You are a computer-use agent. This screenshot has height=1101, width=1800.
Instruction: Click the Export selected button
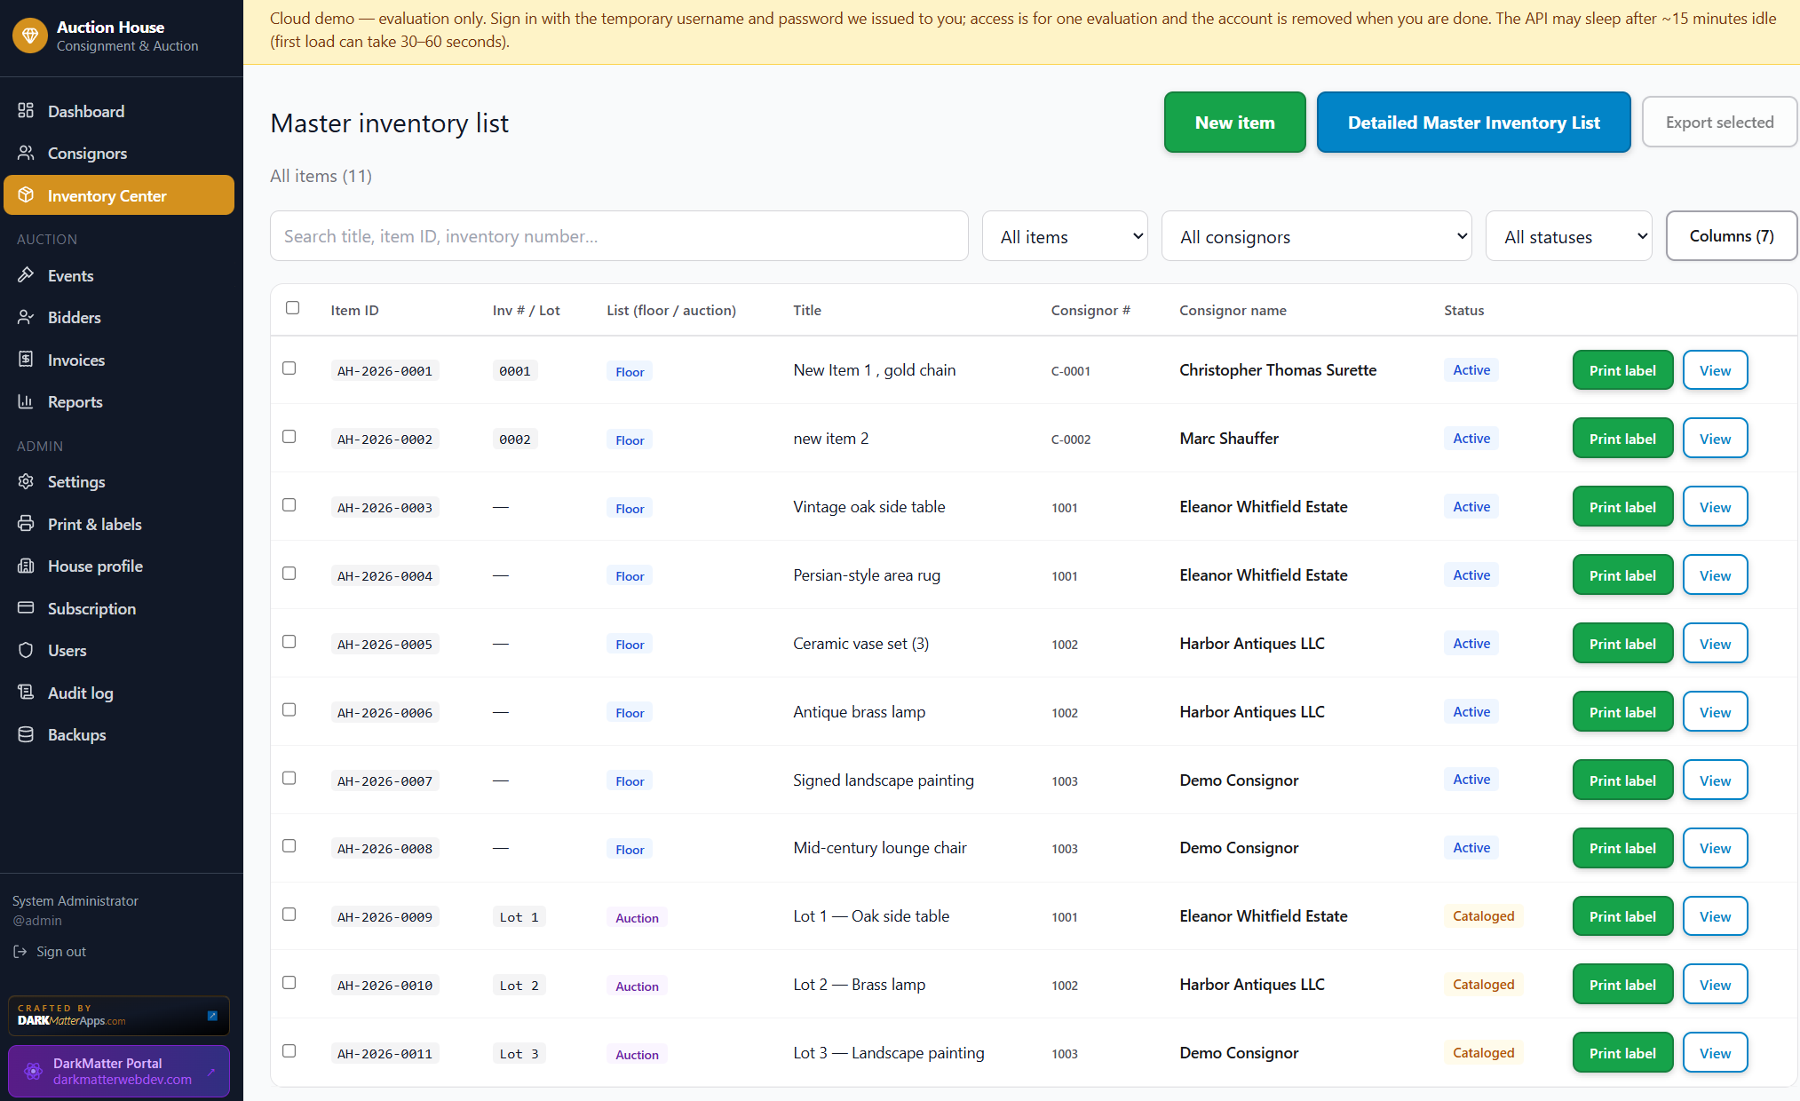[1719, 123]
